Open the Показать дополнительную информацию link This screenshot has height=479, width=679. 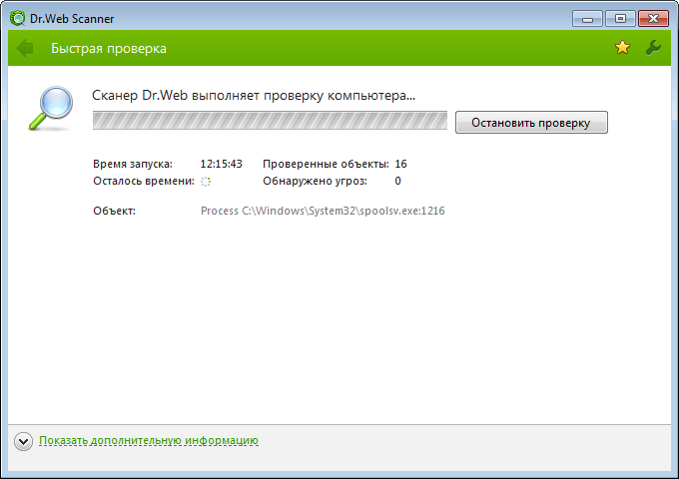149,440
